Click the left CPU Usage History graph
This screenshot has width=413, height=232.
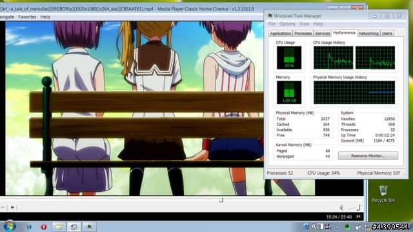click(x=333, y=57)
